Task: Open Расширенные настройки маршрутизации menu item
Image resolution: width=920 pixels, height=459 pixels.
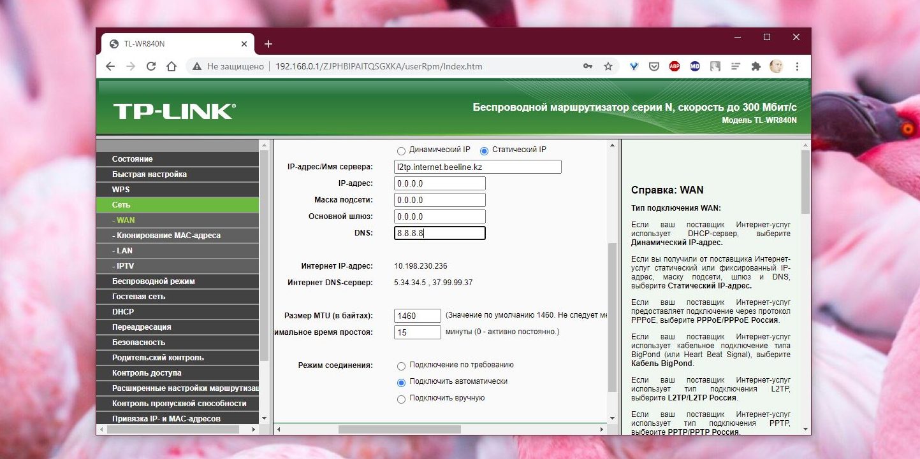Action: (x=178, y=388)
